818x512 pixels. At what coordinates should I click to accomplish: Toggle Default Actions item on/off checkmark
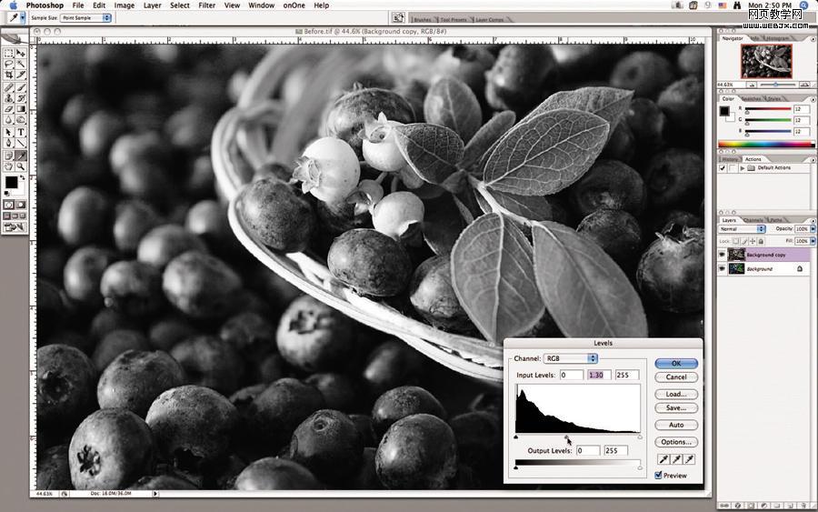pyautogui.click(x=723, y=168)
